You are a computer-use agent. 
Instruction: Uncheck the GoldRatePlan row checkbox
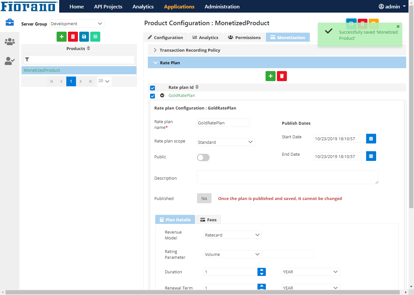pos(153,96)
